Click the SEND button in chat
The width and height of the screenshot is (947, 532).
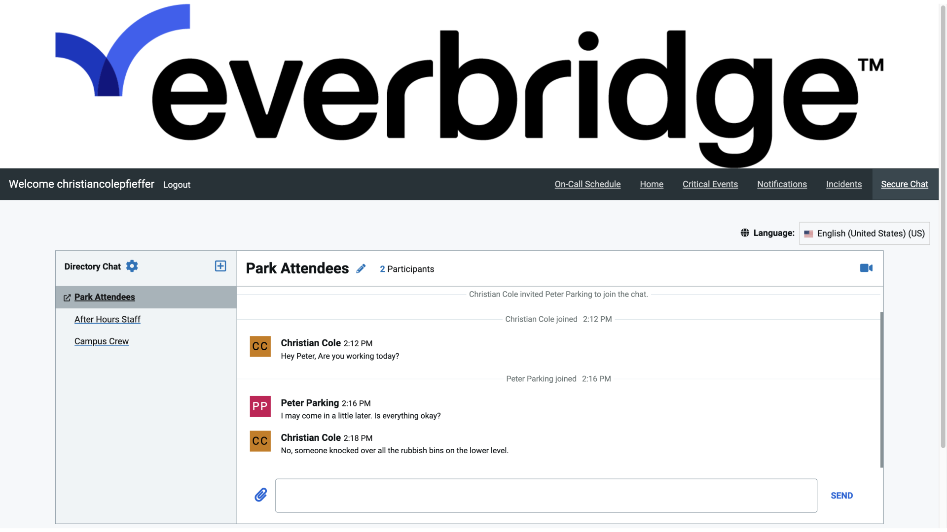(841, 495)
